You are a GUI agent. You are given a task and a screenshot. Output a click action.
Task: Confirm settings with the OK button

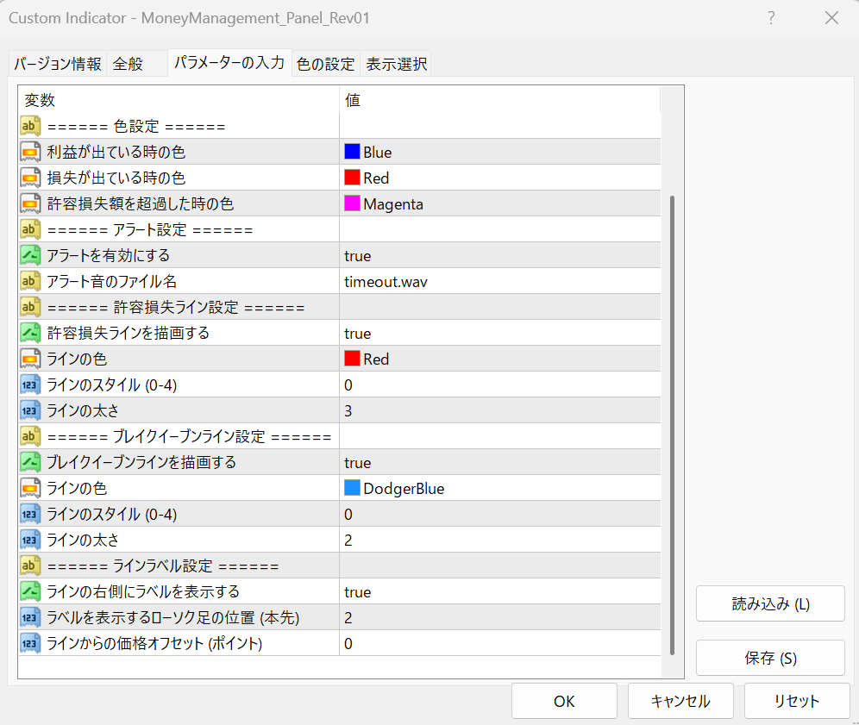[x=564, y=701]
